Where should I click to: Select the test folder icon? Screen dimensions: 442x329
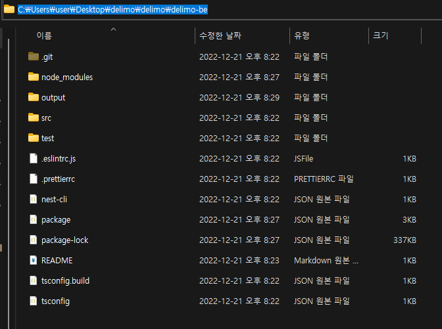[34, 138]
